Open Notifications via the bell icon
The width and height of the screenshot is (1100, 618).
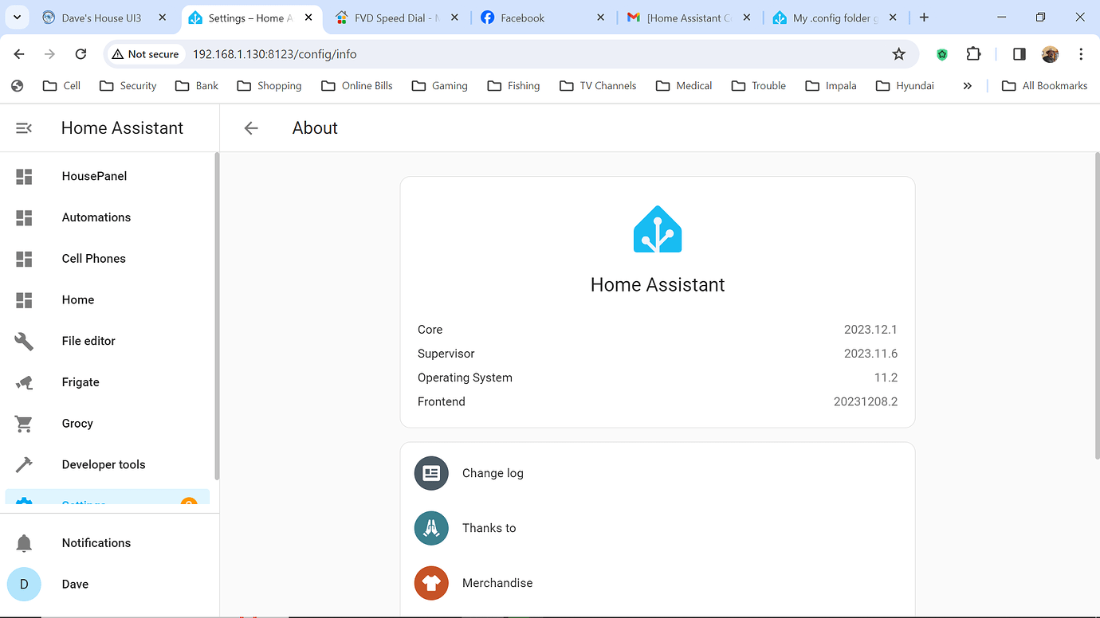[23, 542]
